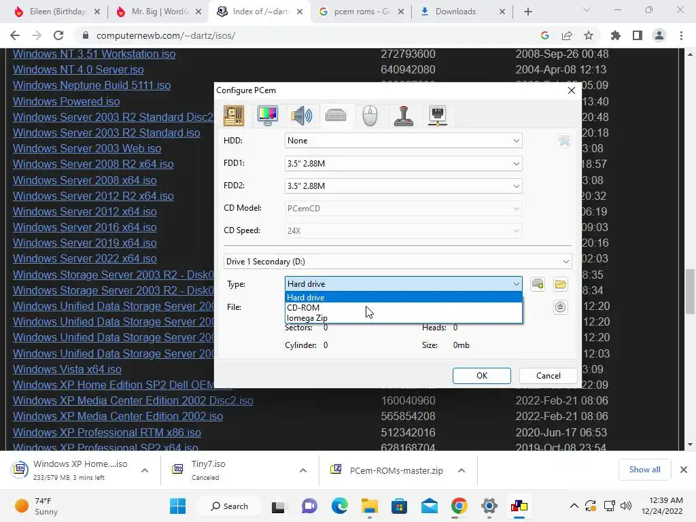Switch to the Mr. Big | WordG browser tab

pos(158,12)
